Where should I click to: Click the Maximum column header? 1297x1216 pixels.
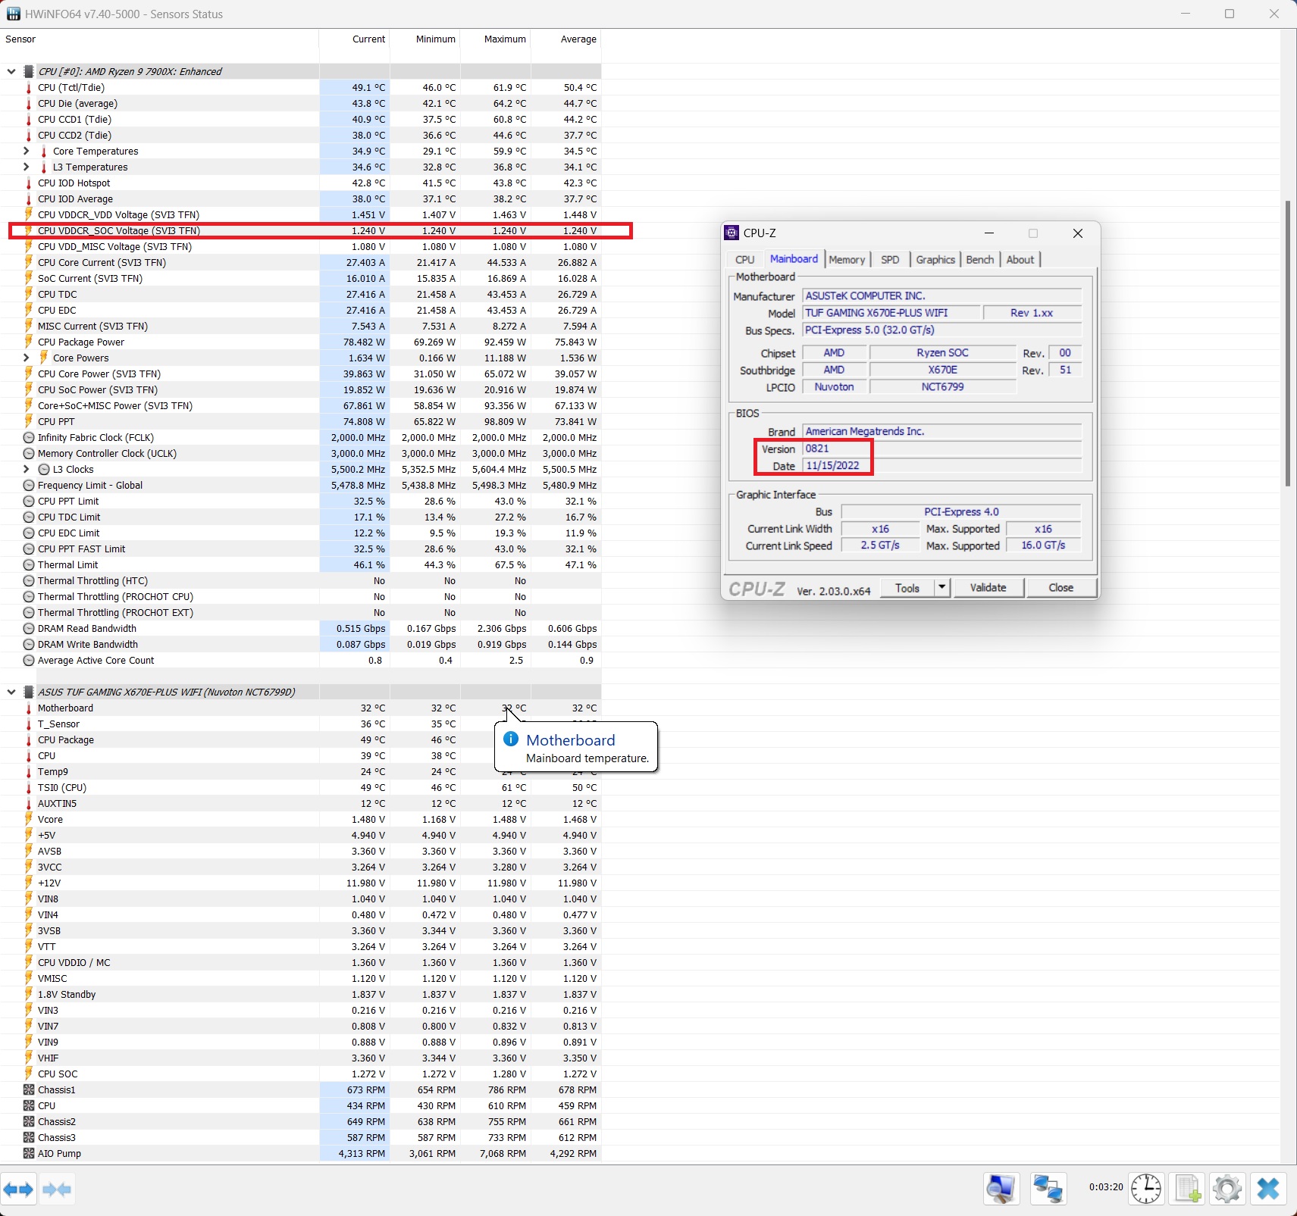click(x=496, y=39)
